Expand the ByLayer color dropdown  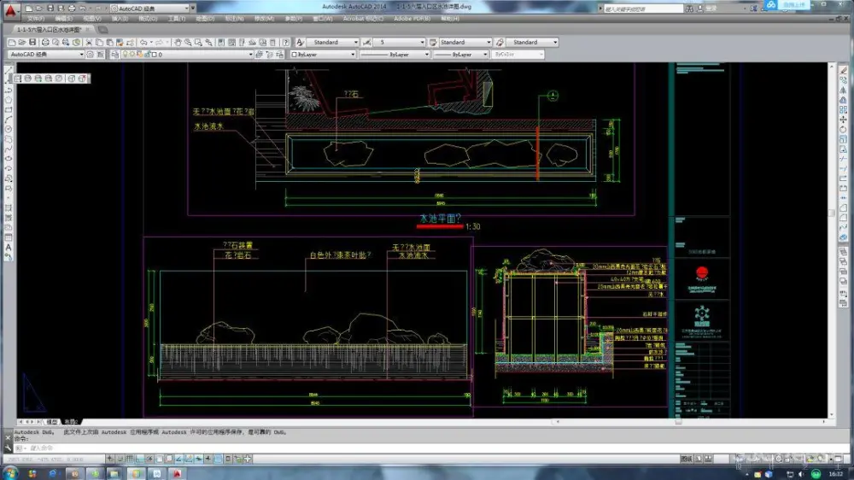click(x=322, y=54)
